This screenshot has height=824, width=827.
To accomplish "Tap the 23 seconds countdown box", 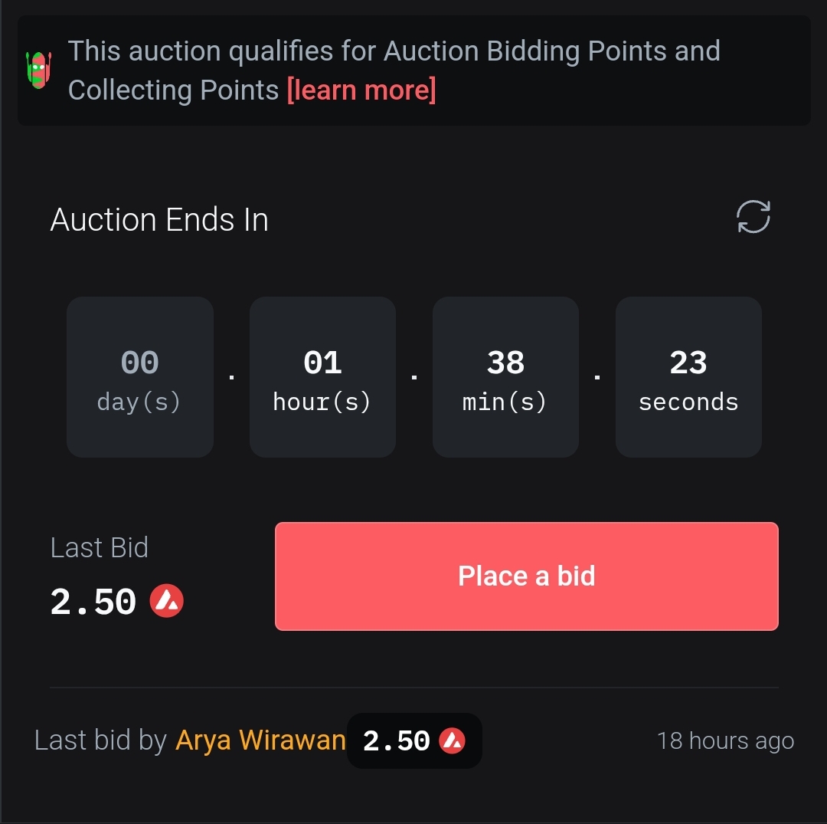I will click(x=688, y=377).
